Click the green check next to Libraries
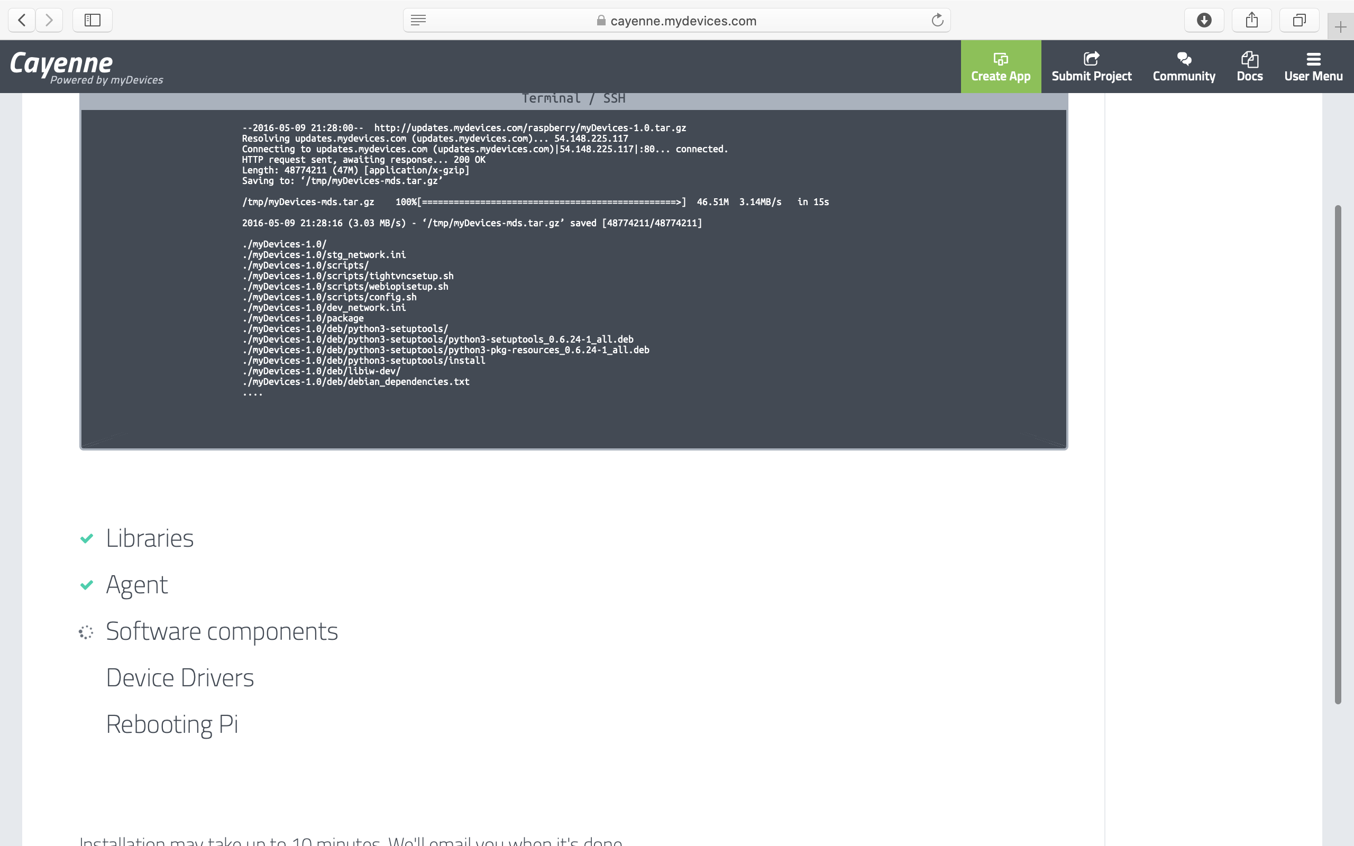The image size is (1354, 846). [x=87, y=538]
